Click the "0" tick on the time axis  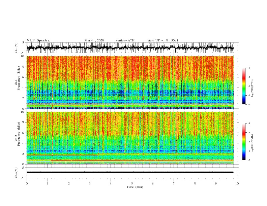pyautogui.click(x=27, y=183)
